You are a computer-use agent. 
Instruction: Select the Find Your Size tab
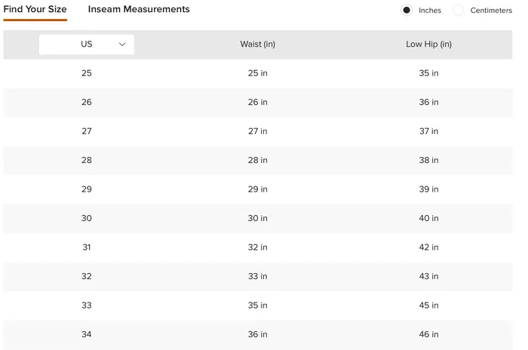tap(35, 10)
